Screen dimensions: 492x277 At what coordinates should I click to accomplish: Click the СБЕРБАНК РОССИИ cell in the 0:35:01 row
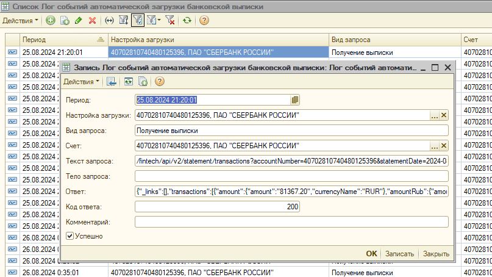(218, 272)
